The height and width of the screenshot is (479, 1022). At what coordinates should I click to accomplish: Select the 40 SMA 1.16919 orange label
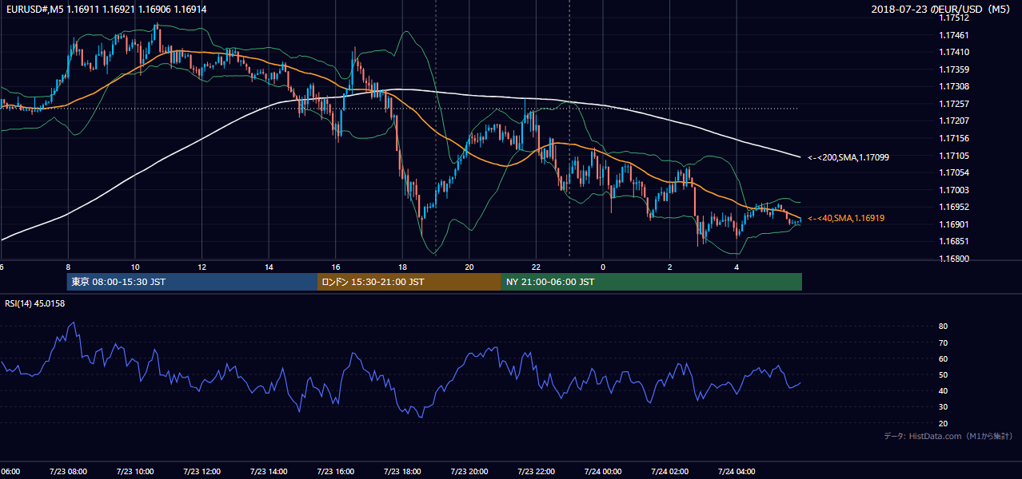tap(846, 217)
